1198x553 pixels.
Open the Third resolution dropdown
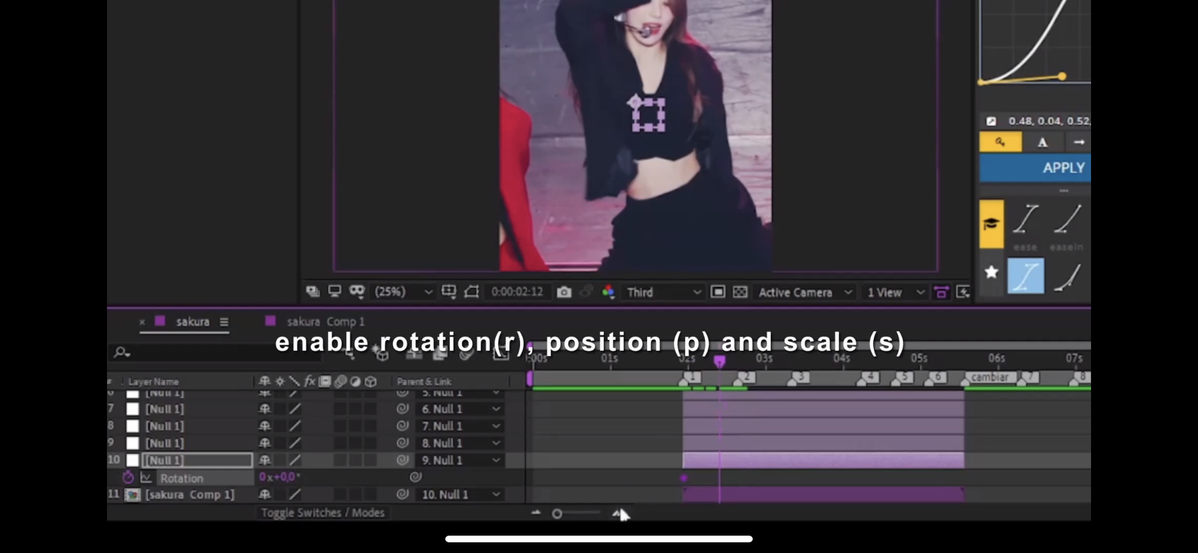(x=663, y=292)
